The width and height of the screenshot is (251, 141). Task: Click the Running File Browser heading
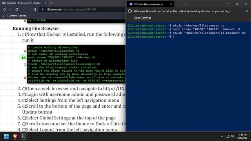36,29
